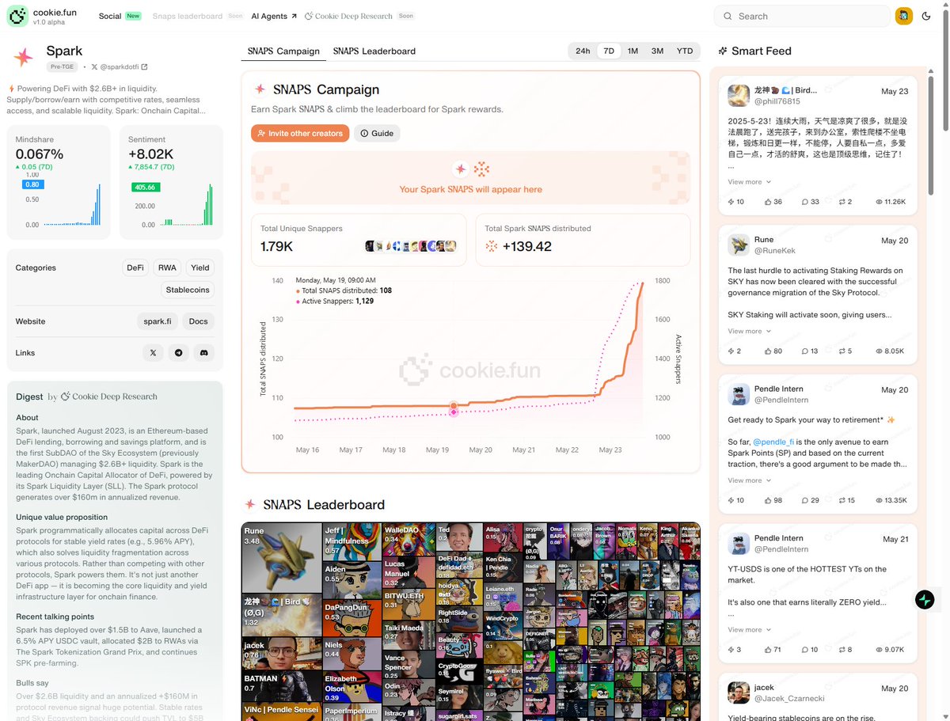Select the DeFi category tag
Image resolution: width=950 pixels, height=721 pixels.
tap(135, 268)
